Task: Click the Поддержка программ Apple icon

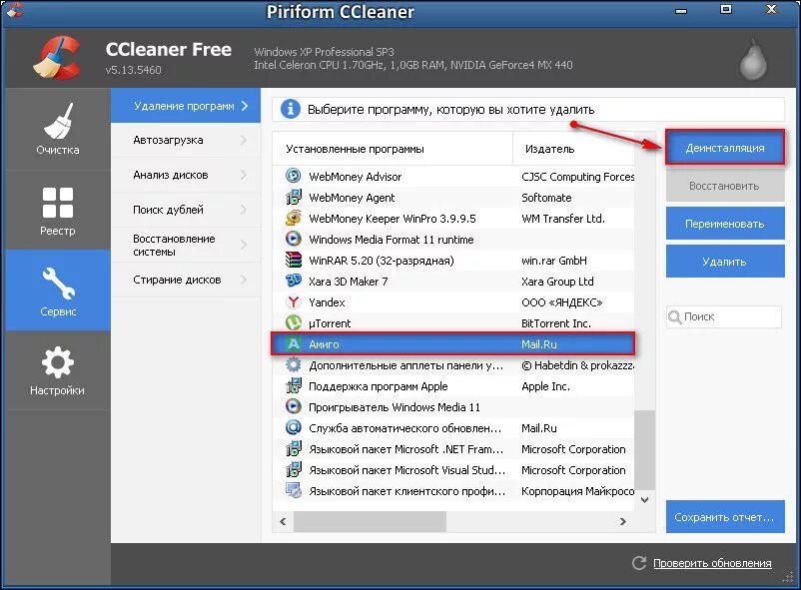Action: click(294, 385)
